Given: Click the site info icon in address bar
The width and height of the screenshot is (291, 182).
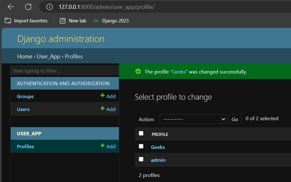Looking at the screenshot, I should 49,7.
